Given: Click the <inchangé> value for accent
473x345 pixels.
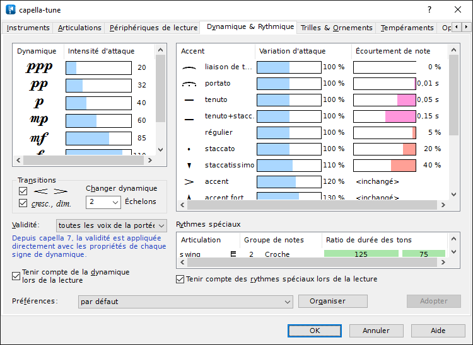Looking at the screenshot, I should 377,181.
